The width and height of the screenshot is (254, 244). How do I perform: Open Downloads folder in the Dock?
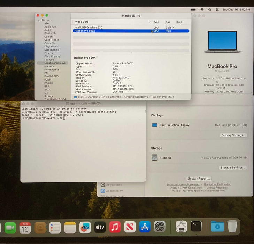pos(217,226)
